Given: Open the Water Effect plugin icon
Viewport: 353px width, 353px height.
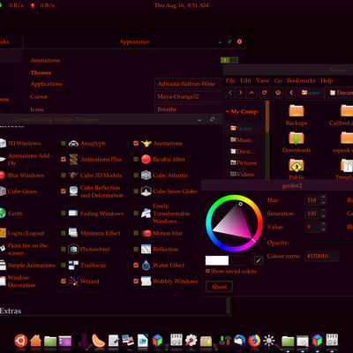Looking at the screenshot, I should [x=146, y=266].
